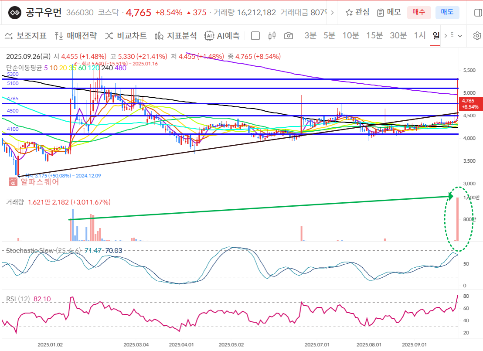The image size is (483, 351).
Task: Select the 30분 timeframe tab
Action: click(398, 35)
